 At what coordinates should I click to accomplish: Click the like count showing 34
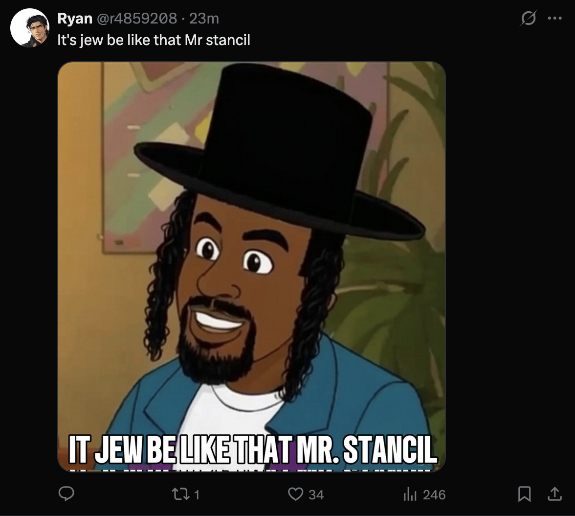(x=316, y=494)
